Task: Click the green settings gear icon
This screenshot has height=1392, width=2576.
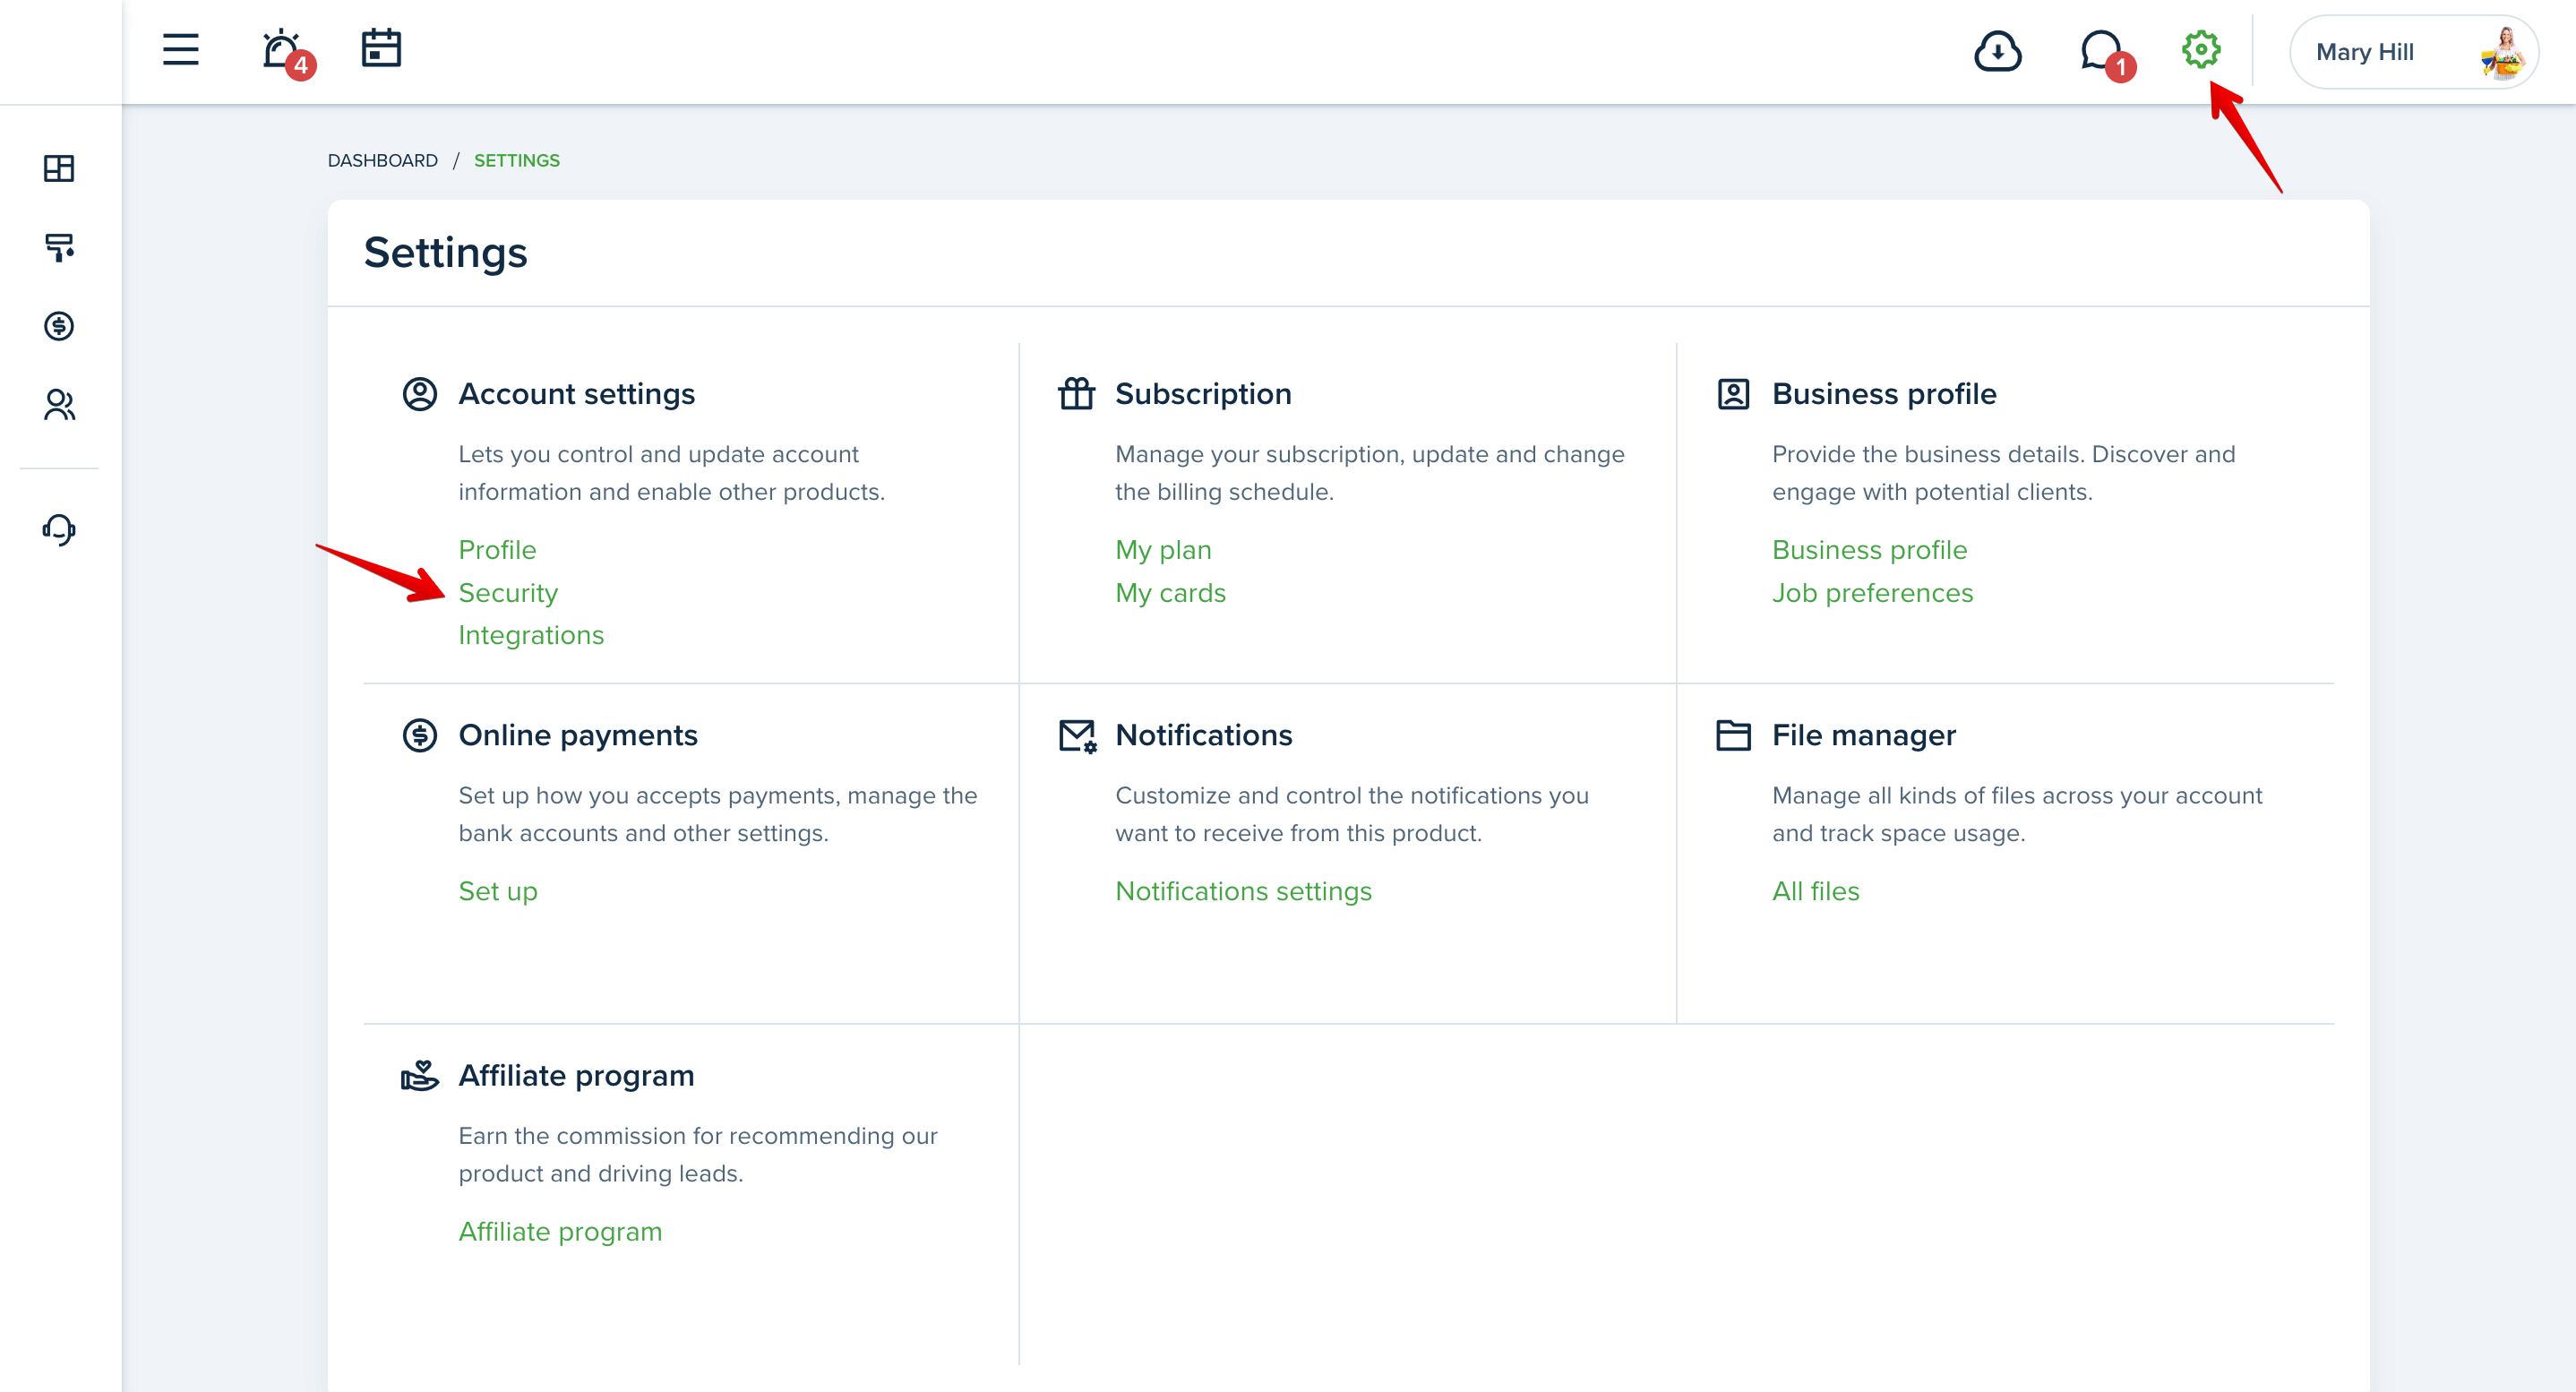Action: 2200,49
